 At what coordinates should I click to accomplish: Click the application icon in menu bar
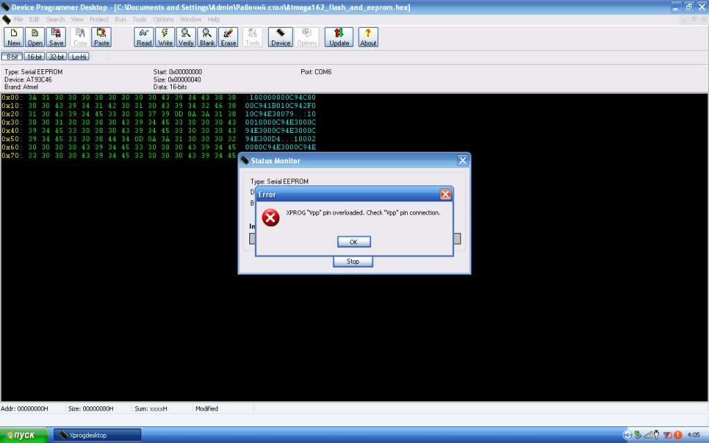[6, 19]
